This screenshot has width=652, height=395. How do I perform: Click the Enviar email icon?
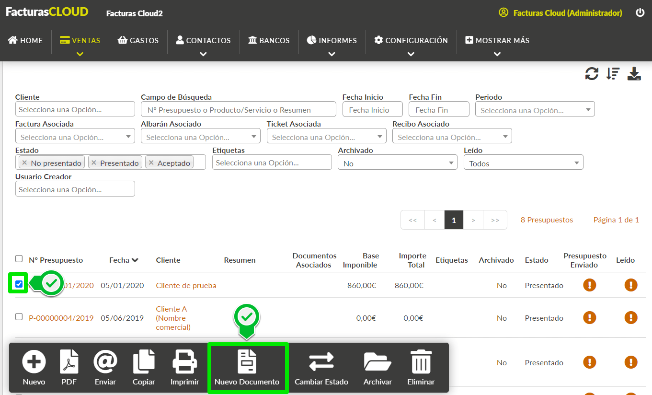(105, 362)
